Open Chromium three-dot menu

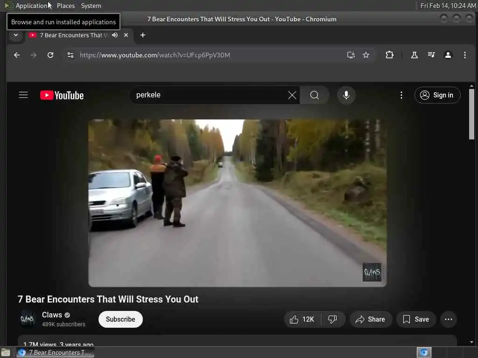click(x=464, y=55)
